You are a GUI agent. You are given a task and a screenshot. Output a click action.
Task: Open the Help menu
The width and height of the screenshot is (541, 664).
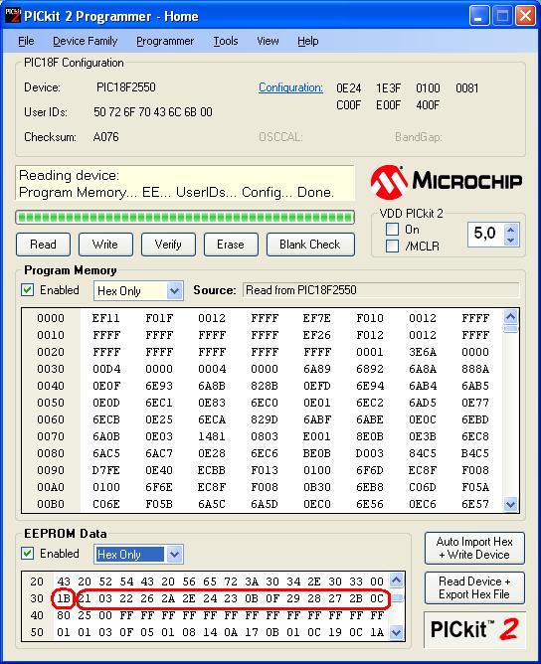[308, 41]
